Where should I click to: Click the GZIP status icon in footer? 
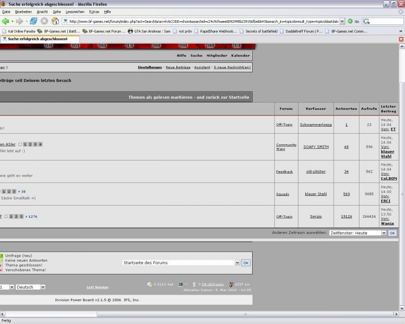click(231, 285)
